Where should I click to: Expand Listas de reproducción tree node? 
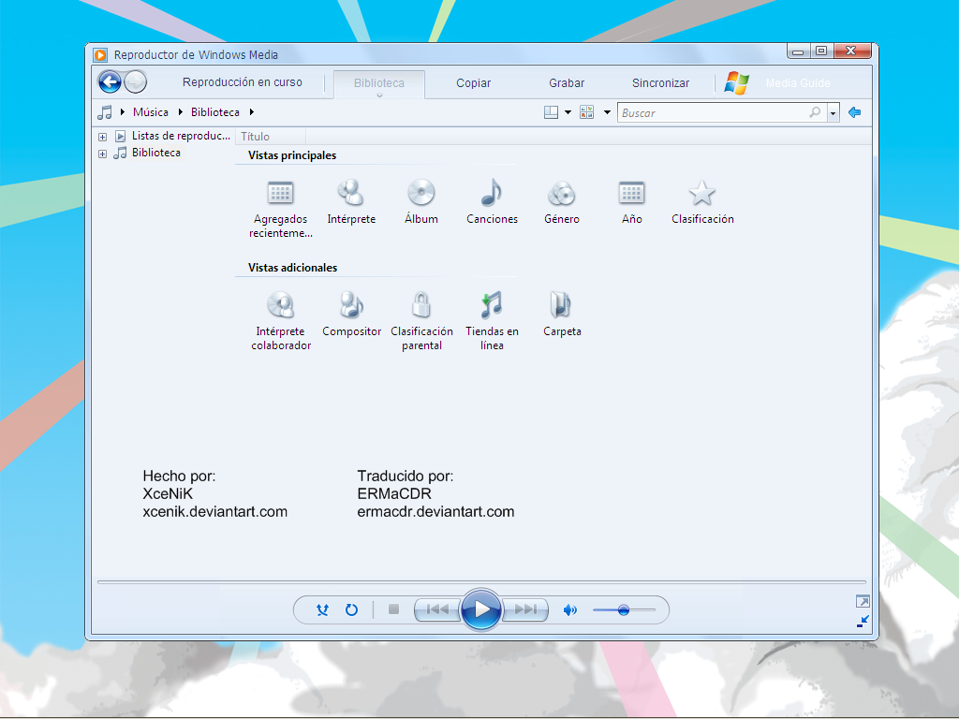103,137
